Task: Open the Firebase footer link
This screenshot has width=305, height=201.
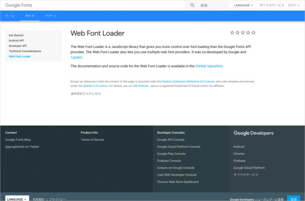Action: coord(239,161)
